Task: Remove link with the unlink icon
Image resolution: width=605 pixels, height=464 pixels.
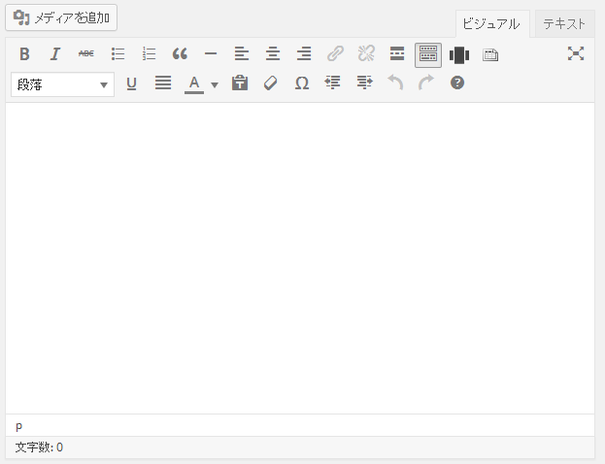Action: 366,54
